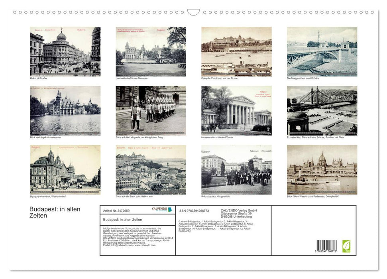Screen dimensions: 387x279
Task: Open the Blick aufs Agrikulturmuseum lake photo
Action: 65,111
